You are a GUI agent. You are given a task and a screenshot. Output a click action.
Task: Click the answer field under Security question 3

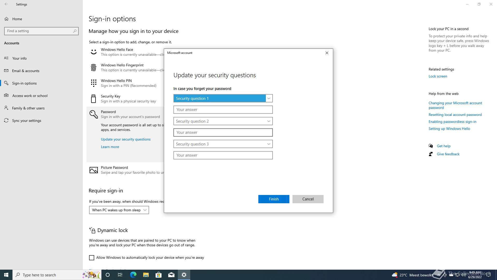(223, 155)
